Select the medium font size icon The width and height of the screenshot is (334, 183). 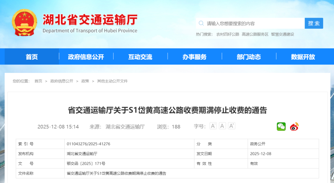222,126
